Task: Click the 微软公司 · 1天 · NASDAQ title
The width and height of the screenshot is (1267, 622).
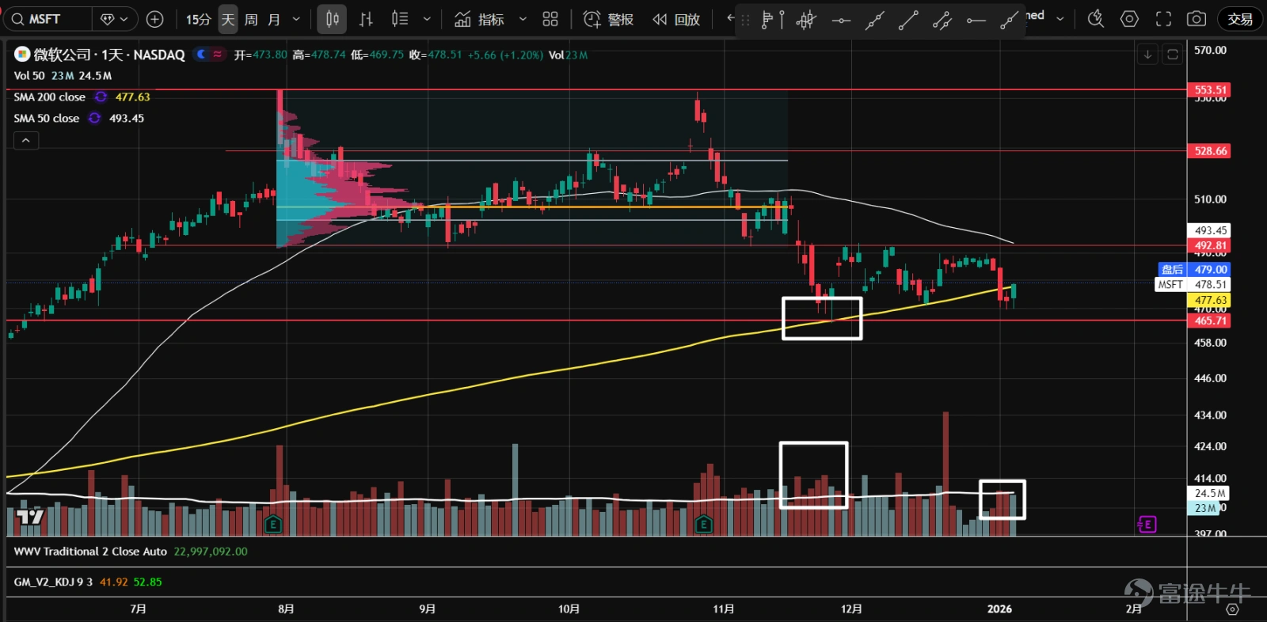Action: coord(109,55)
